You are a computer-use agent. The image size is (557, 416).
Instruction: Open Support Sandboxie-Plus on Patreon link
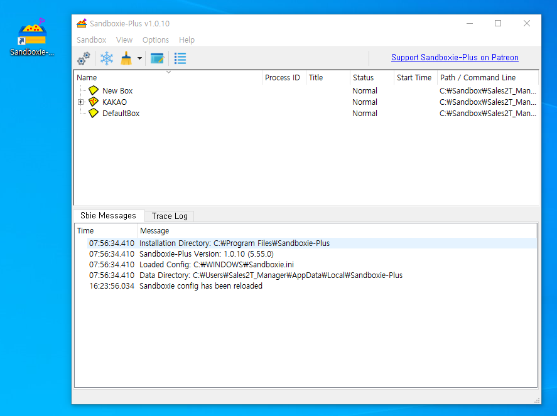[455, 57]
